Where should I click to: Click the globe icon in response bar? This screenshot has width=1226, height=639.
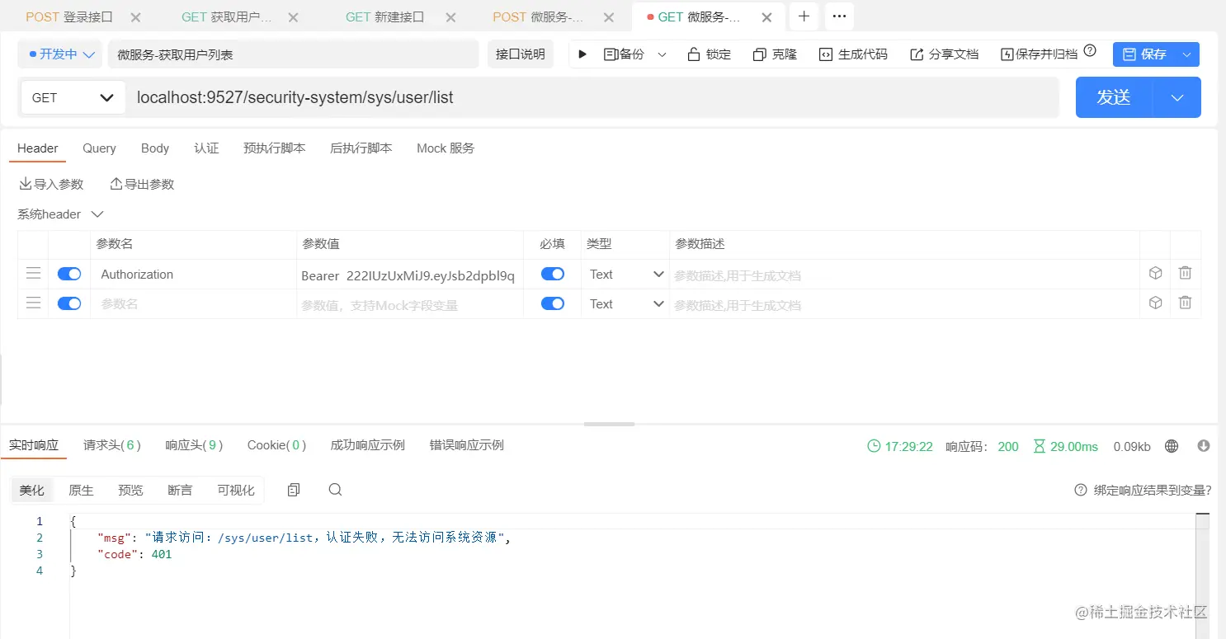[x=1172, y=446]
